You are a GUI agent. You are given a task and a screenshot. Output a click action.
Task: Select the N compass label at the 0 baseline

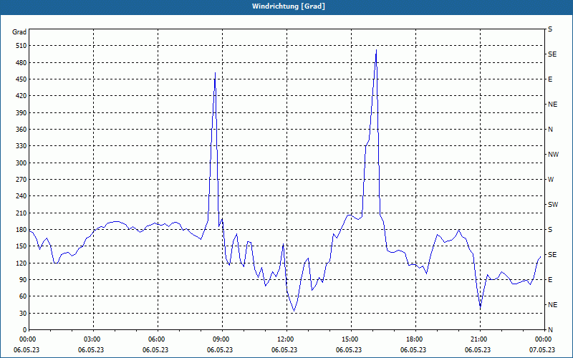point(551,330)
